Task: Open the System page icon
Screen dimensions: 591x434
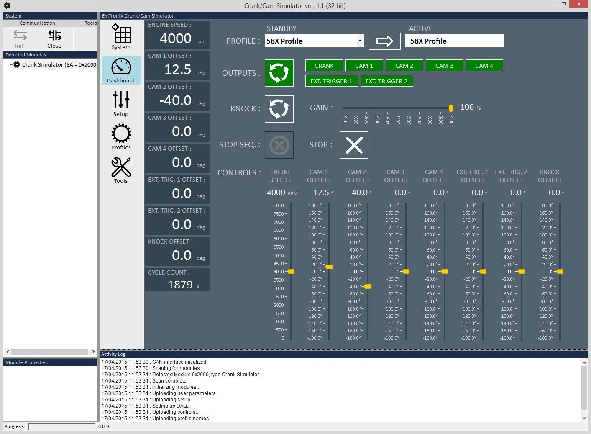Action: click(x=121, y=37)
